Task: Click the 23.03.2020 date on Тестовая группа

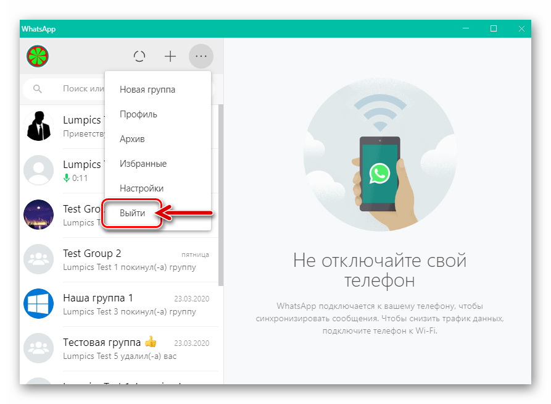Action: click(x=192, y=343)
